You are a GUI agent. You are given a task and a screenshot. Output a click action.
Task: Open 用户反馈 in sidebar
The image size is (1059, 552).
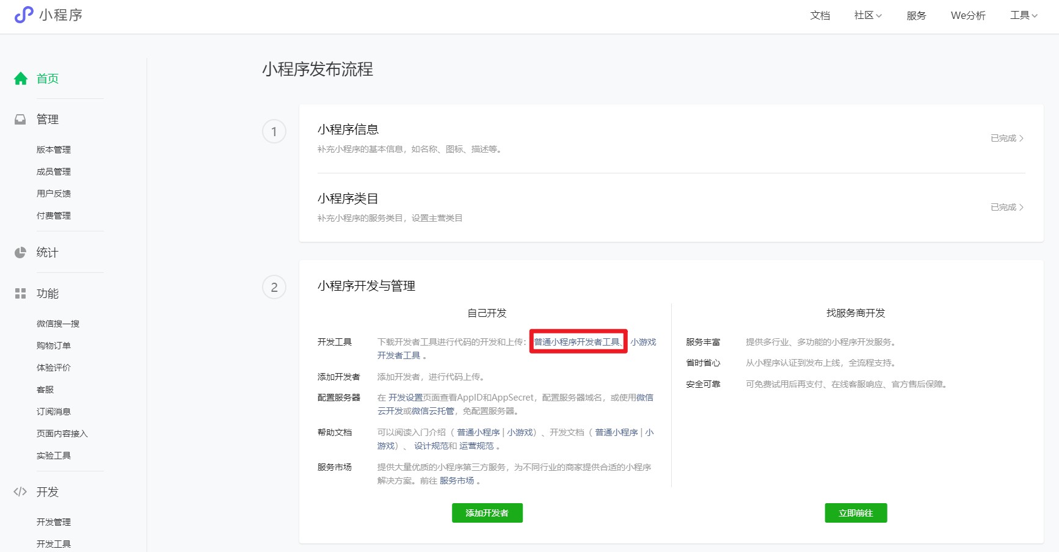point(54,194)
